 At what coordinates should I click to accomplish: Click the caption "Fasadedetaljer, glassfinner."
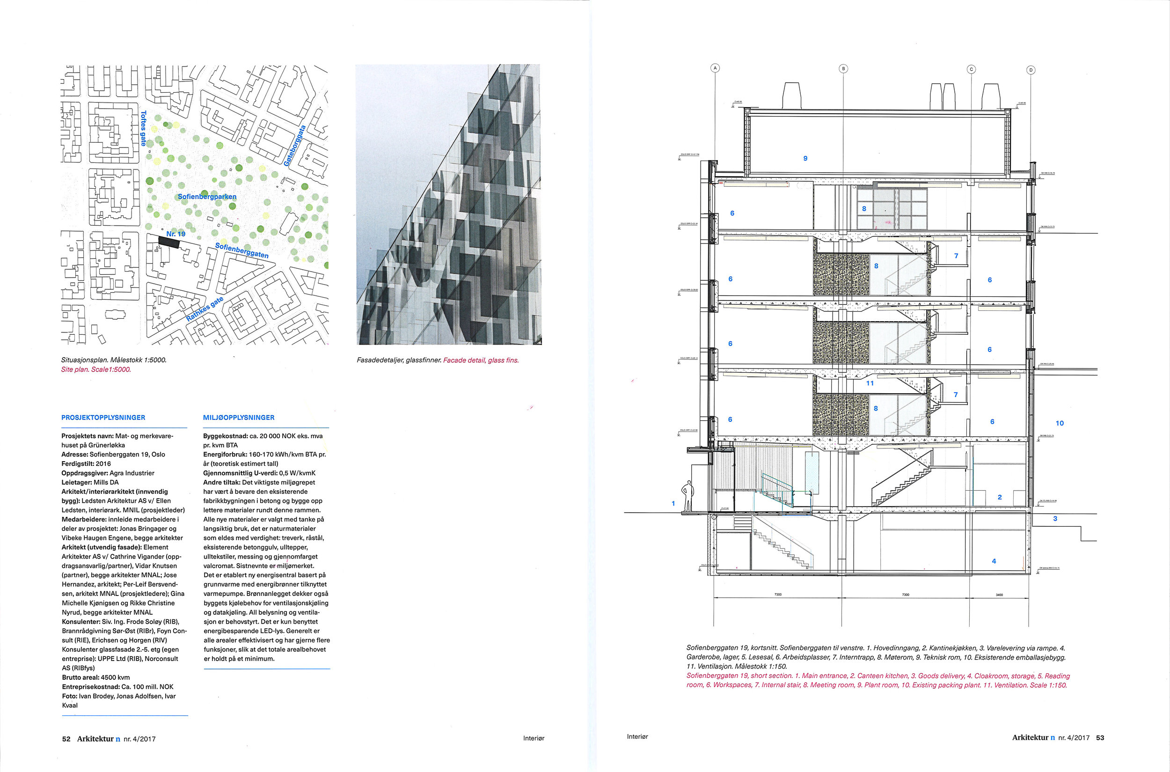coord(399,360)
